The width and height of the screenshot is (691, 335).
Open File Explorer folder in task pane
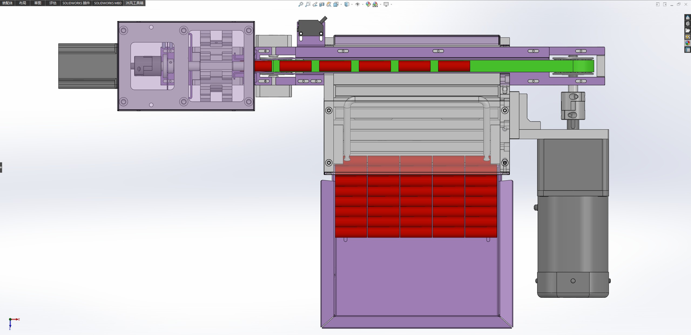click(687, 30)
